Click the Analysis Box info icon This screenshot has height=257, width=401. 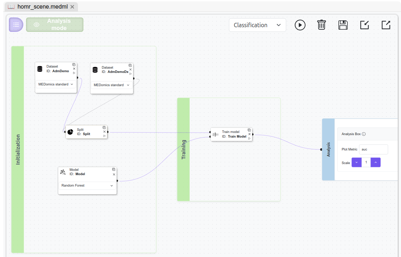(x=364, y=134)
